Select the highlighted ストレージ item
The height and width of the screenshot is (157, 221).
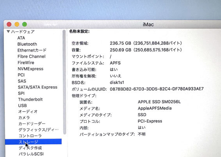click(x=33, y=142)
